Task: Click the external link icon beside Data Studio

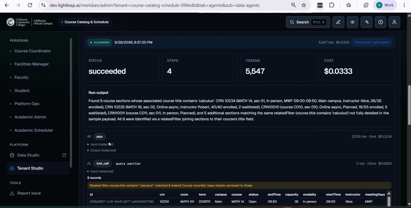Action: [64, 155]
